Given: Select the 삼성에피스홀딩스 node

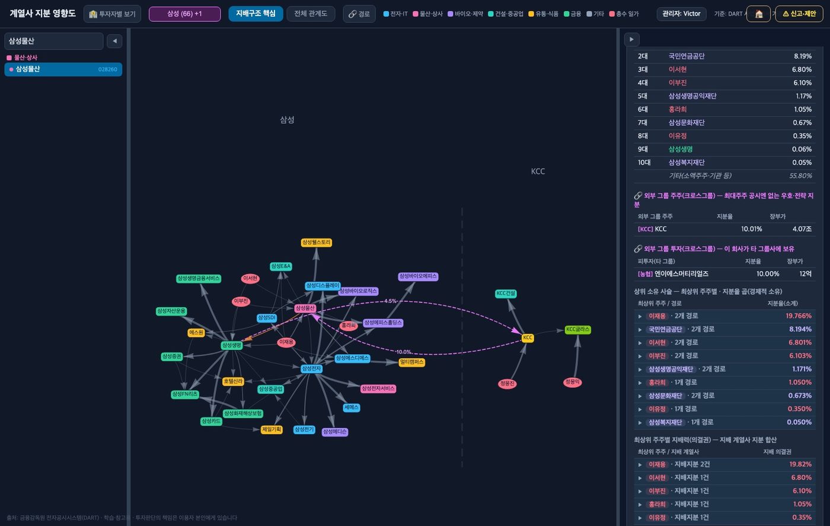Looking at the screenshot, I should pos(383,323).
